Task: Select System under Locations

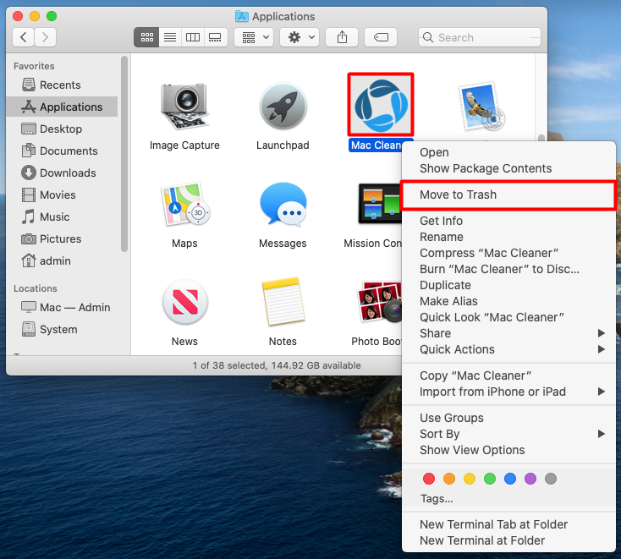Action: tap(62, 329)
